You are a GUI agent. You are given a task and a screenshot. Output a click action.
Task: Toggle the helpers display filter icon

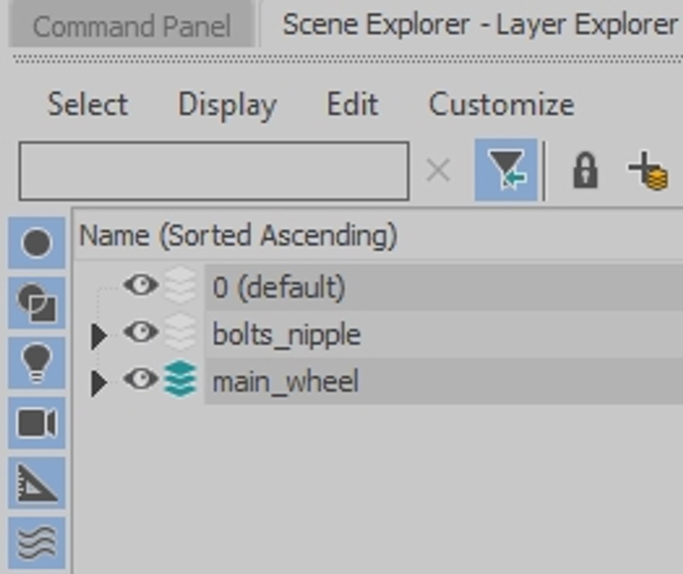tap(36, 483)
